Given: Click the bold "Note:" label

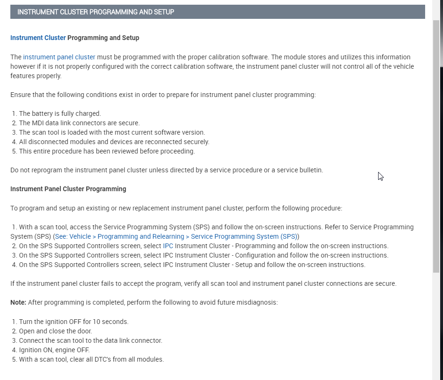Looking at the screenshot, I should [18, 302].
